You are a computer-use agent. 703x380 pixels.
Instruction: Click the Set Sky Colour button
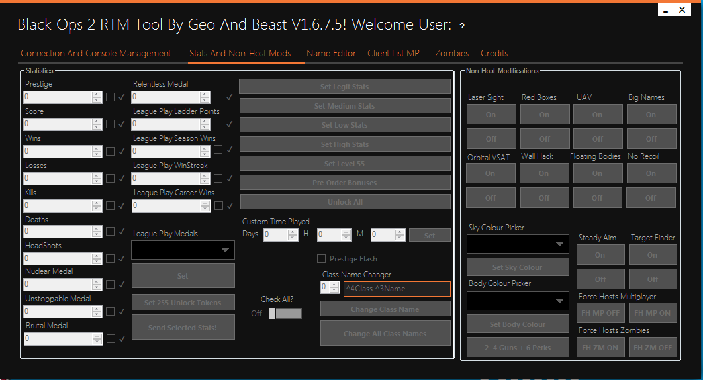click(518, 267)
